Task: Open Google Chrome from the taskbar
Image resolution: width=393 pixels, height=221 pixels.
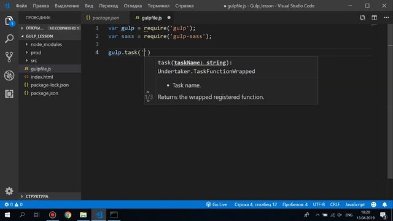Action: point(68,215)
